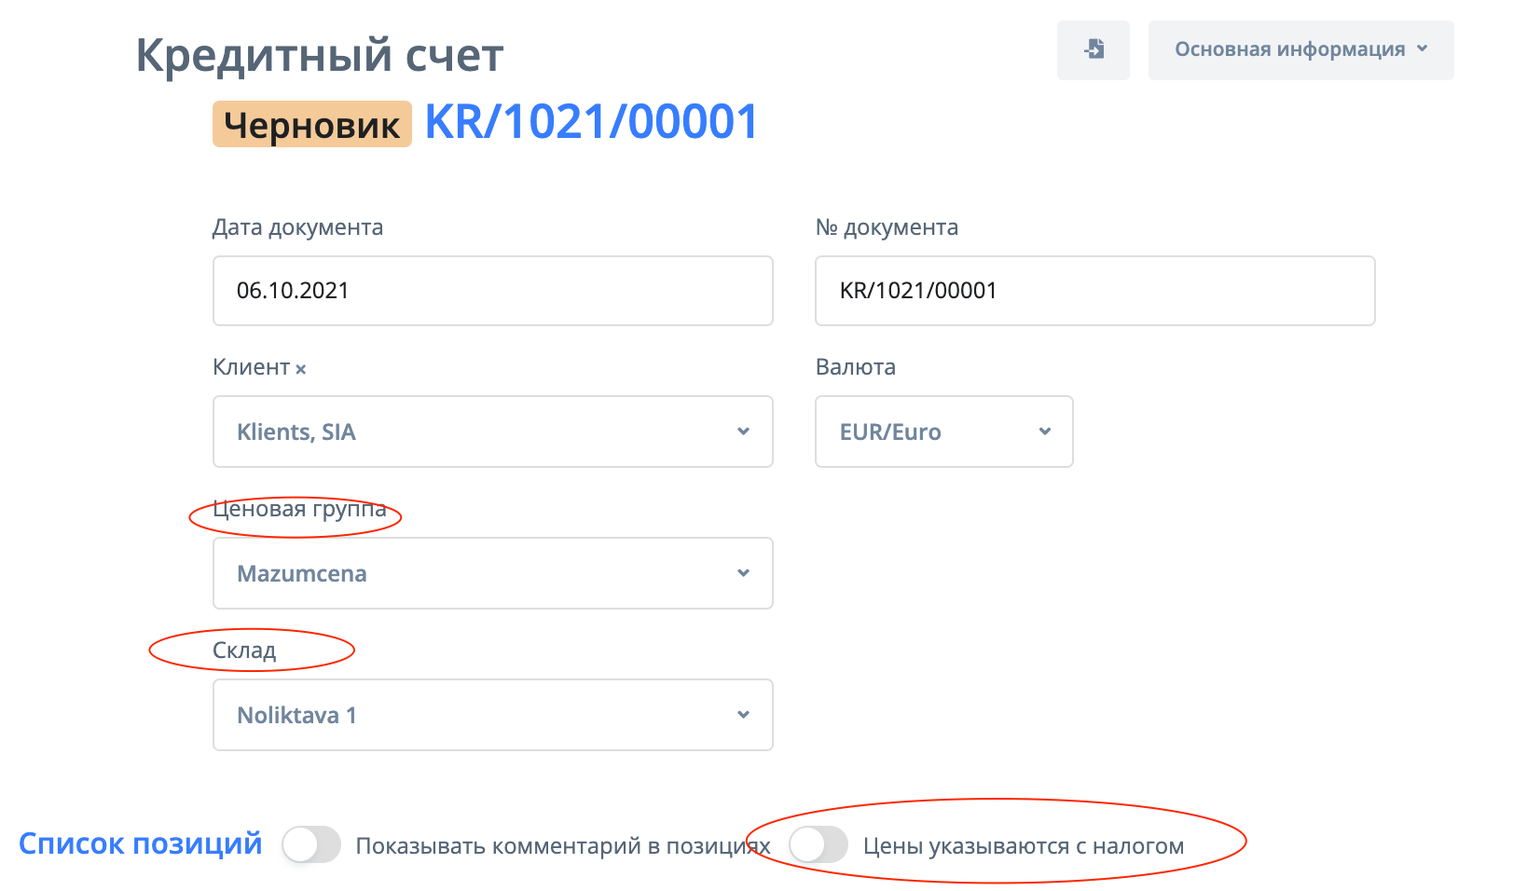Viewport: 1527px width, 891px height.
Task: Open the Валюта currency dropdown EUR/Euro
Action: click(942, 432)
